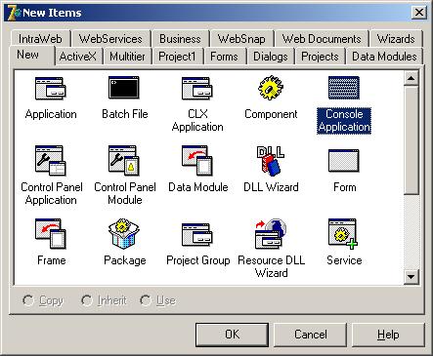
Task: Go to the Dialogs tab
Action: click(271, 57)
